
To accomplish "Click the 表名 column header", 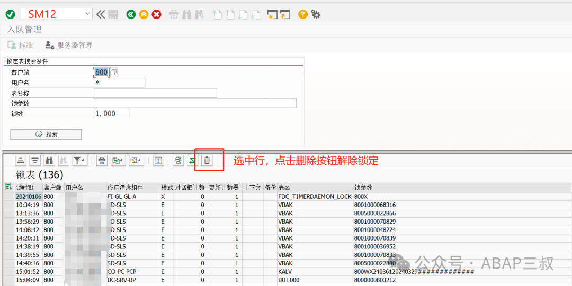I will coord(315,188).
